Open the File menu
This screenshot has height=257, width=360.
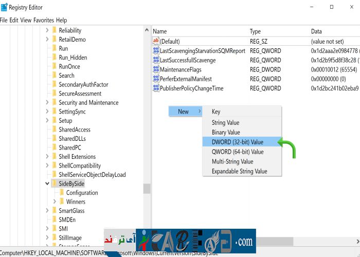4,20
